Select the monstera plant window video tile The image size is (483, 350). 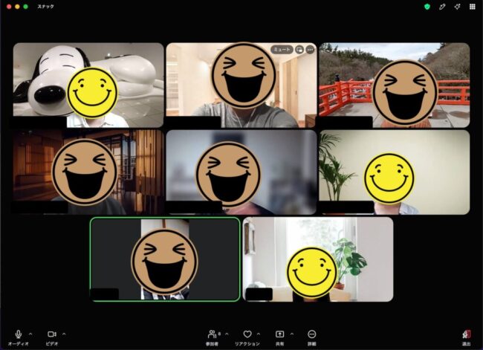(318, 259)
